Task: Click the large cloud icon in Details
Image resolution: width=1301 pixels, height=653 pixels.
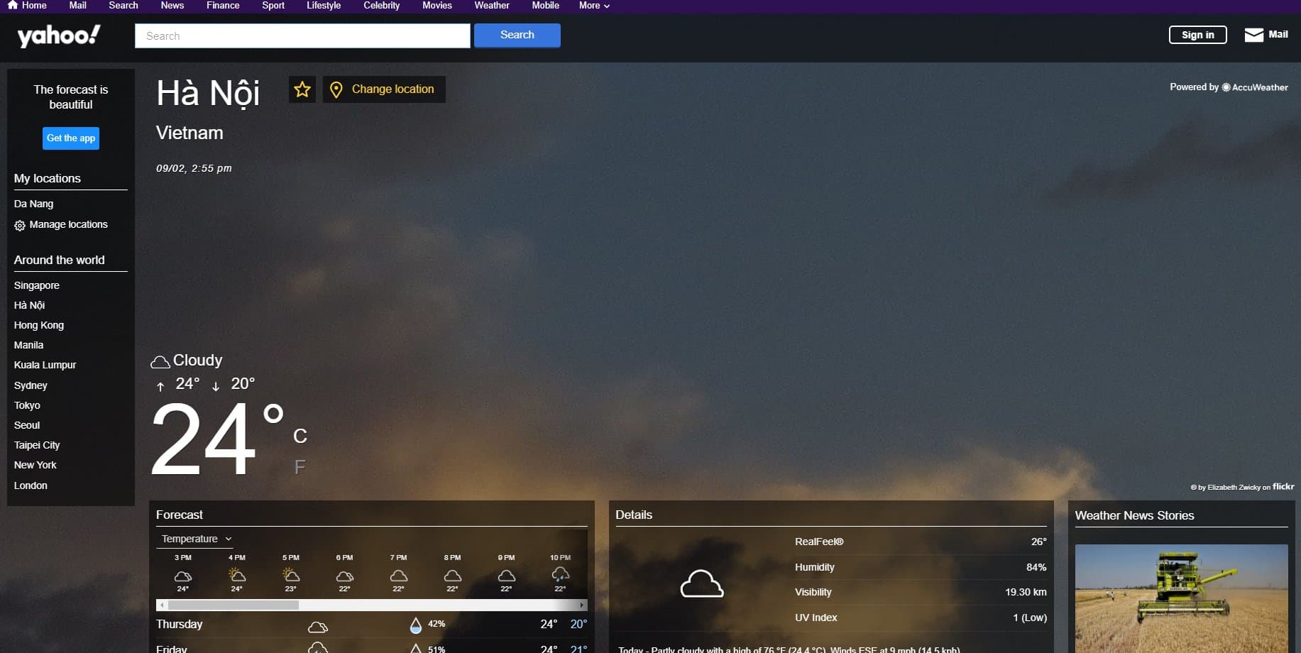Action: point(701,584)
